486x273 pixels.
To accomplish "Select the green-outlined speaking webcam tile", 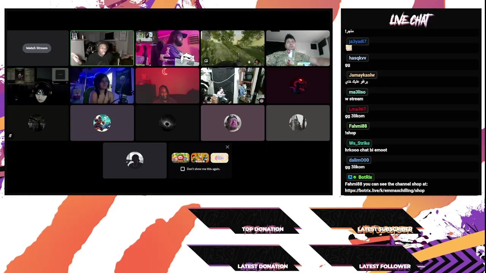I will point(102,48).
